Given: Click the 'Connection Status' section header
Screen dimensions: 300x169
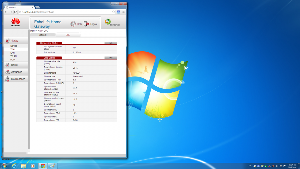Looking at the screenshot, I should pyautogui.click(x=49, y=43).
